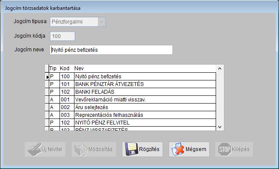Click the Módosítás button label

coord(101,149)
